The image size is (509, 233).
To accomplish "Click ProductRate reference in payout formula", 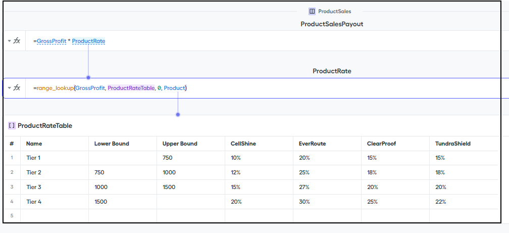I will coord(89,41).
